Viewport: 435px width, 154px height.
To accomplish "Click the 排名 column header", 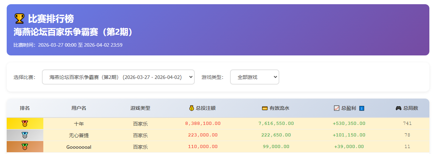I will point(25,108).
